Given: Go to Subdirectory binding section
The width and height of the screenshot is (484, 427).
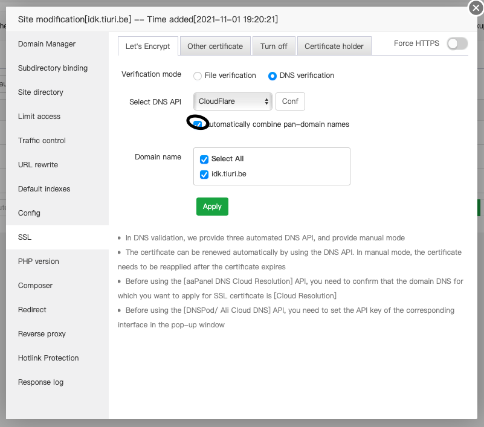Looking at the screenshot, I should 53,68.
